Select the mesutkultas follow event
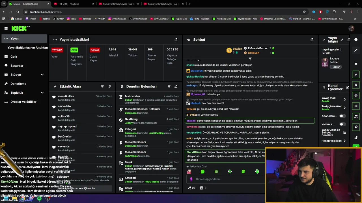Viewport: 362px width, 203px height. click(82, 98)
